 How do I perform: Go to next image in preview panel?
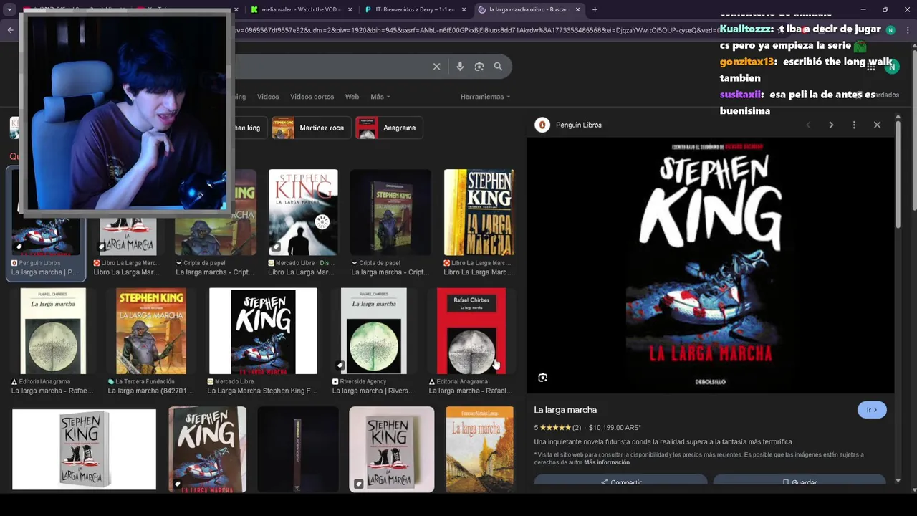pyautogui.click(x=831, y=125)
